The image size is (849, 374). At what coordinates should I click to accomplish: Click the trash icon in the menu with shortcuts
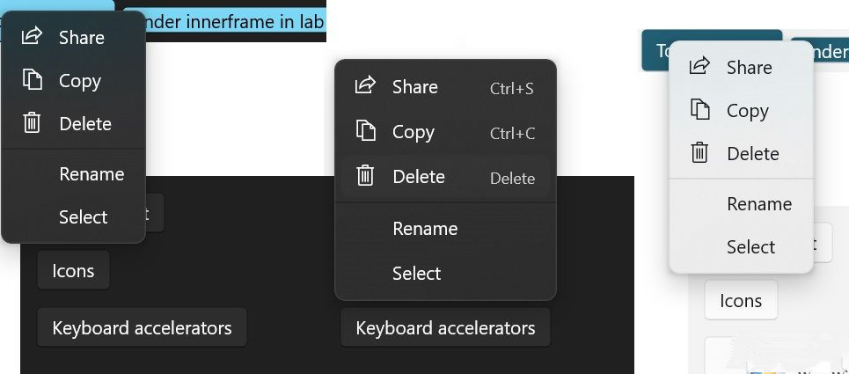pyautogui.click(x=365, y=176)
